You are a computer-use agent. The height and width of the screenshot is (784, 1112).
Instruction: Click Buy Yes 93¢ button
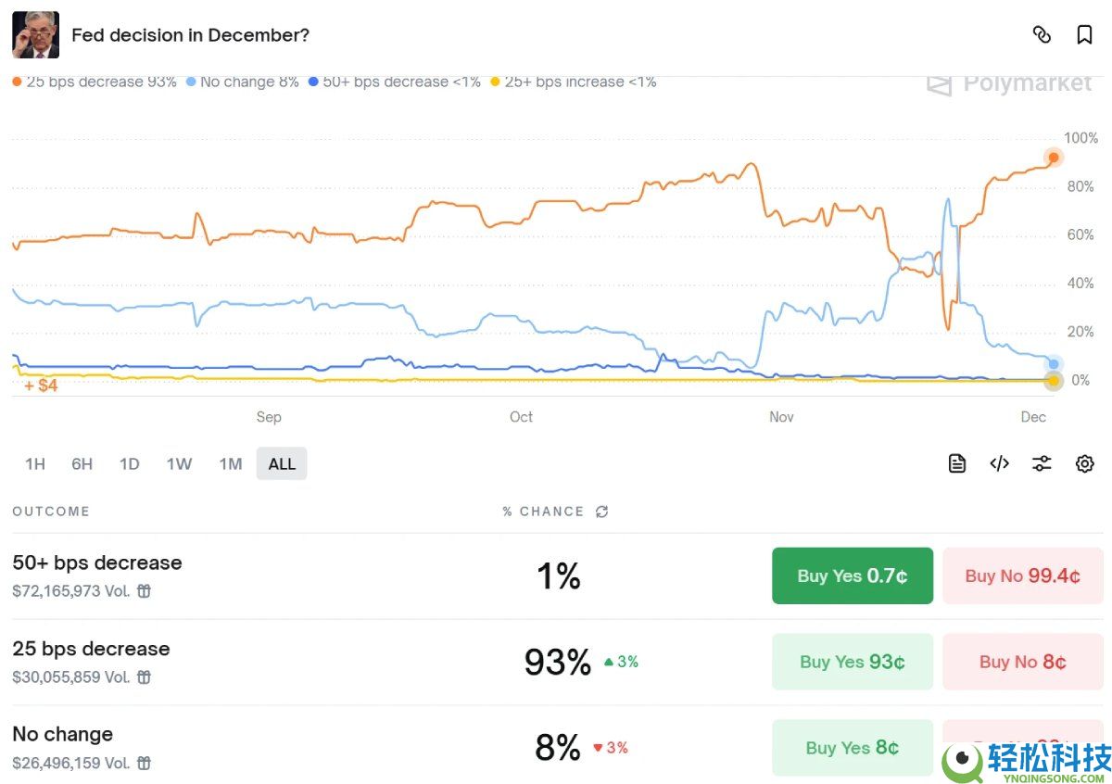point(852,662)
